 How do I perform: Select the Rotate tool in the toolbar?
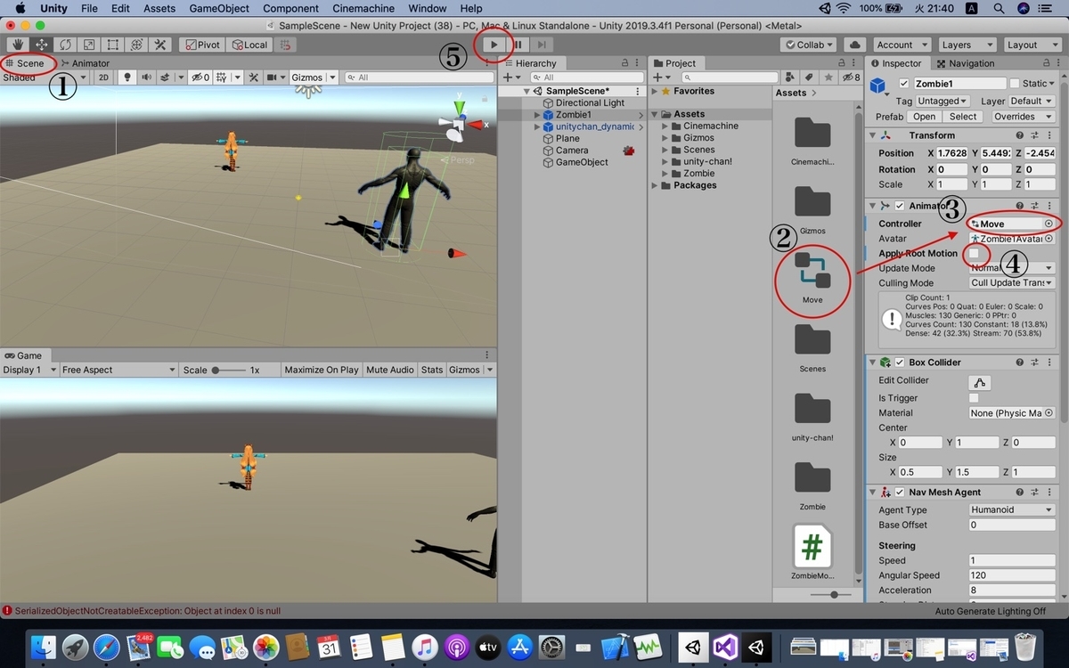66,45
